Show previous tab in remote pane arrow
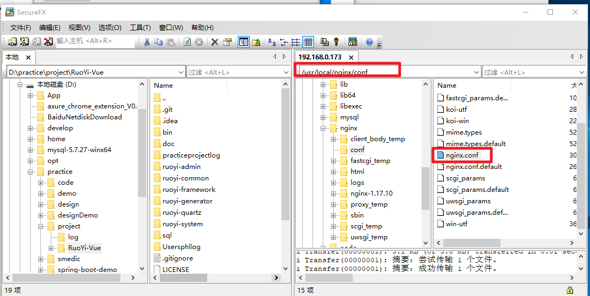The height and width of the screenshot is (296, 590). (x=571, y=56)
